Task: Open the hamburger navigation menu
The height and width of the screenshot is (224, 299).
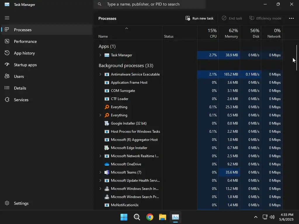Action: pyautogui.click(x=7, y=18)
